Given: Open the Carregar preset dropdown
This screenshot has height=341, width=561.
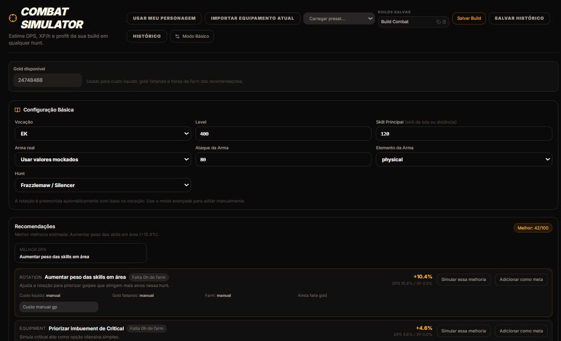Looking at the screenshot, I should tap(339, 18).
